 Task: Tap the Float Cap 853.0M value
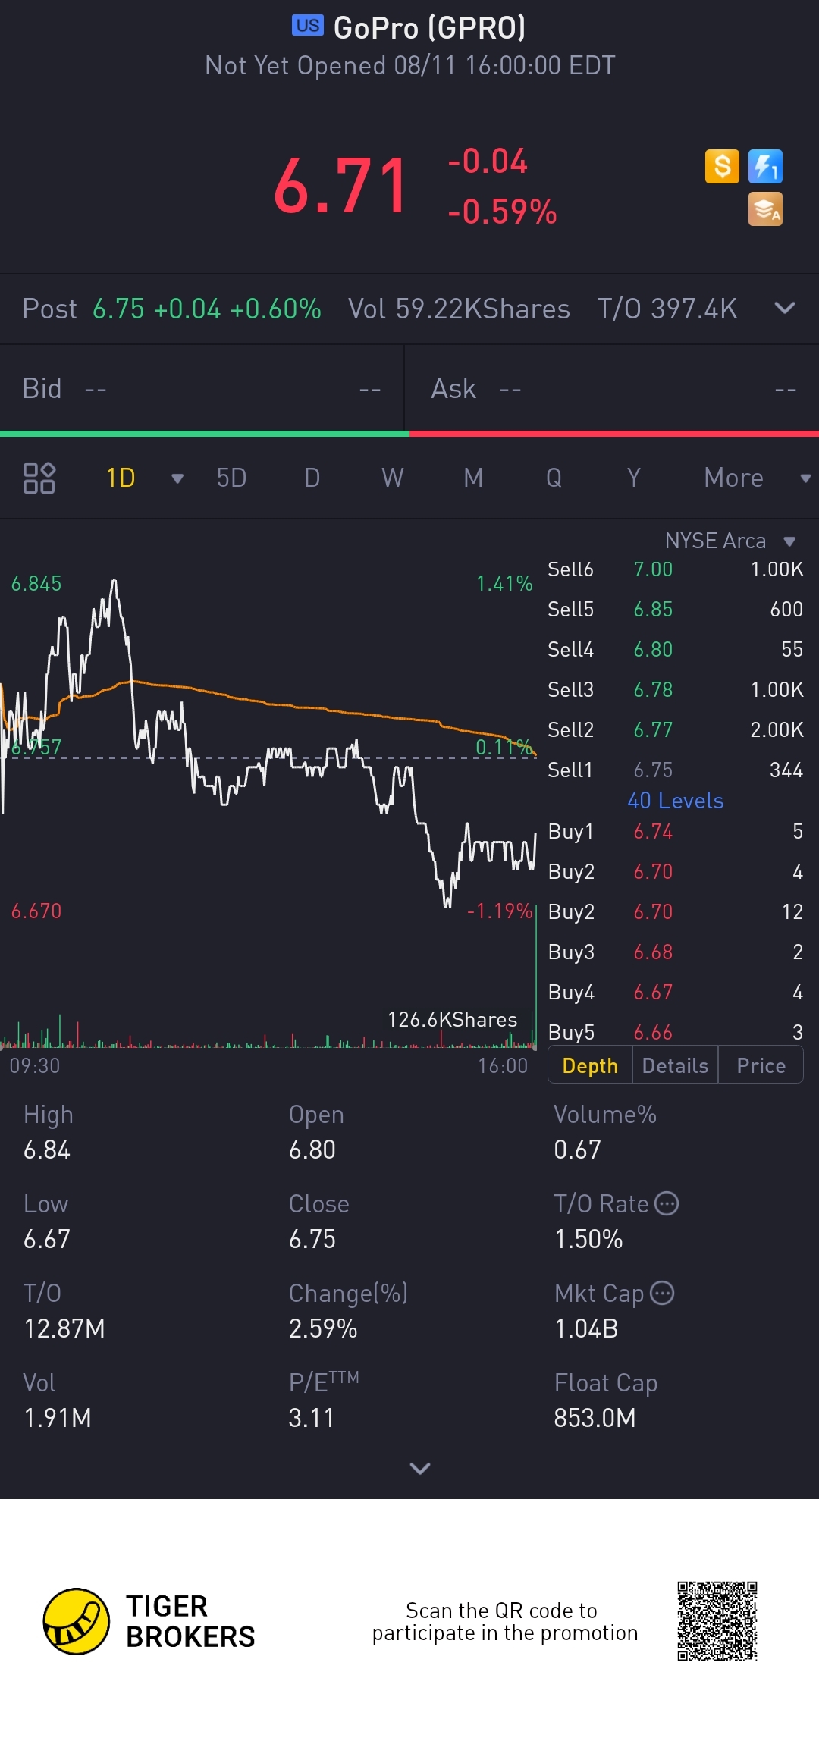tap(595, 1418)
